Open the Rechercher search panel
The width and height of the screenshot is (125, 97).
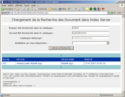click(41, 9)
